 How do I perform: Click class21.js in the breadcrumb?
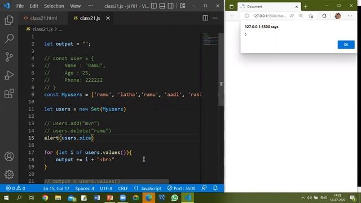click(x=43, y=29)
